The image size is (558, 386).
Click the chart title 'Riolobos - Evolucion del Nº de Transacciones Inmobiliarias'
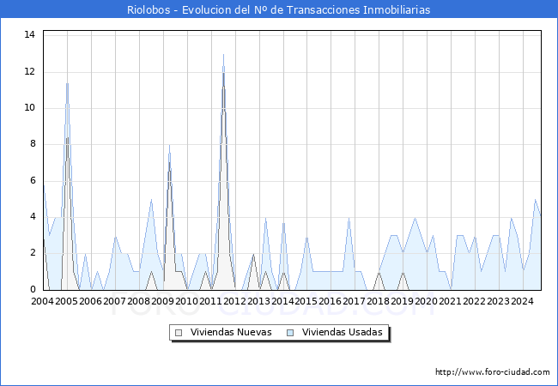pos(279,9)
